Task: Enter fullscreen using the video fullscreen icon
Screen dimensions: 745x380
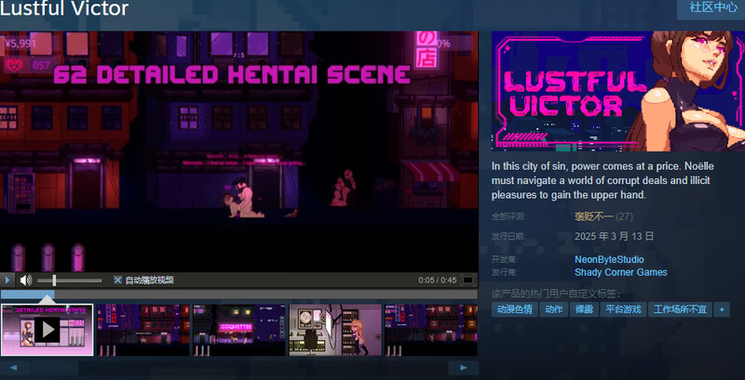Action: click(x=468, y=280)
